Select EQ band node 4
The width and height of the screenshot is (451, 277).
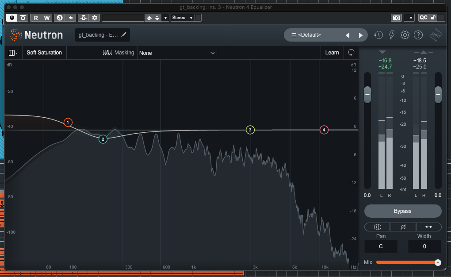324,130
